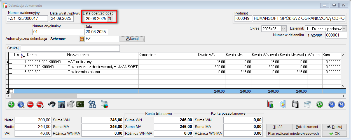Viewport: 351px width, 140px height.
Task: Open the Dziennik dropdown list
Action: click(344, 29)
